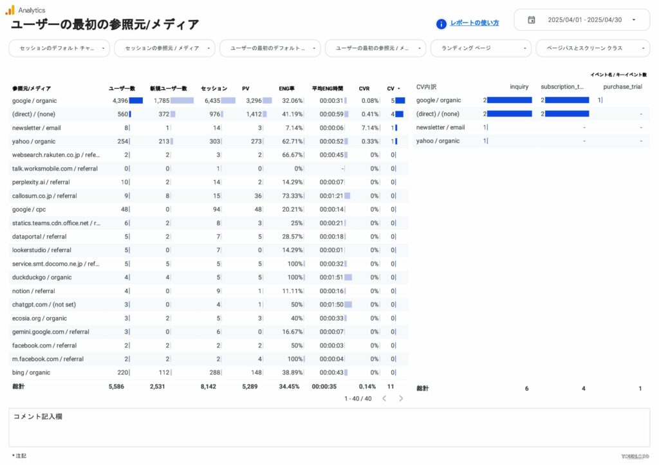Open the ランディング ページ filter dropdown
The width and height of the screenshot is (659, 465).
point(481,48)
